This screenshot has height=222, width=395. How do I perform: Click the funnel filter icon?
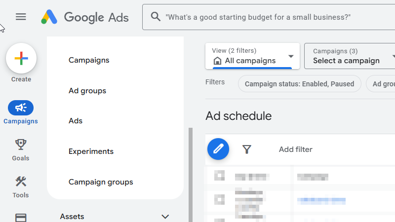coord(247,149)
